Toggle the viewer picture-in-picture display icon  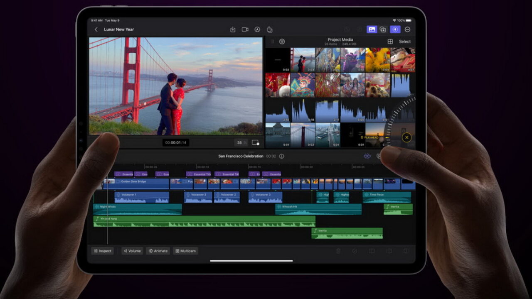click(x=255, y=142)
